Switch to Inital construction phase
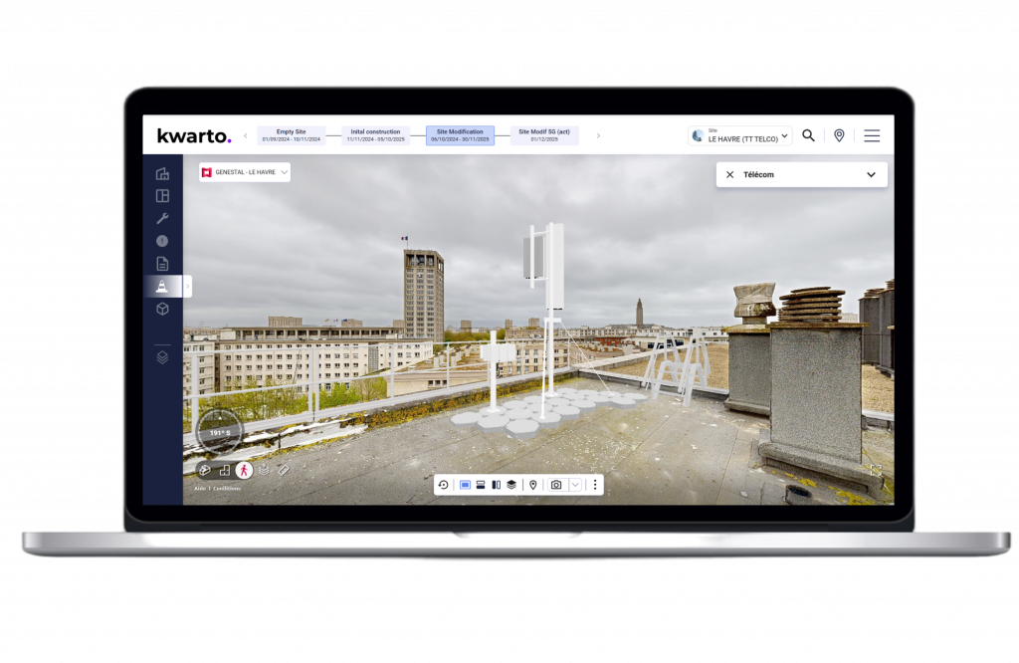Screen dimensions: 1019x663 [x=375, y=135]
